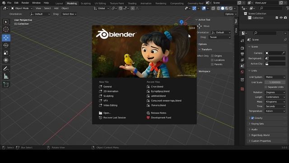289x163 pixels.
Task: Open the Output properties tab icon
Action: [242, 54]
